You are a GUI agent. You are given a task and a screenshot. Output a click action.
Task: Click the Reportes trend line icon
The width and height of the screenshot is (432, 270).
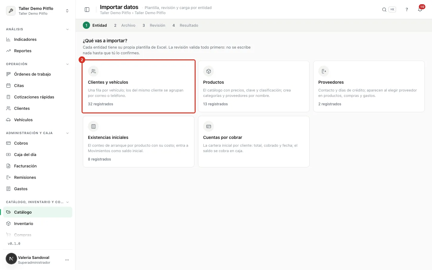pos(8,51)
